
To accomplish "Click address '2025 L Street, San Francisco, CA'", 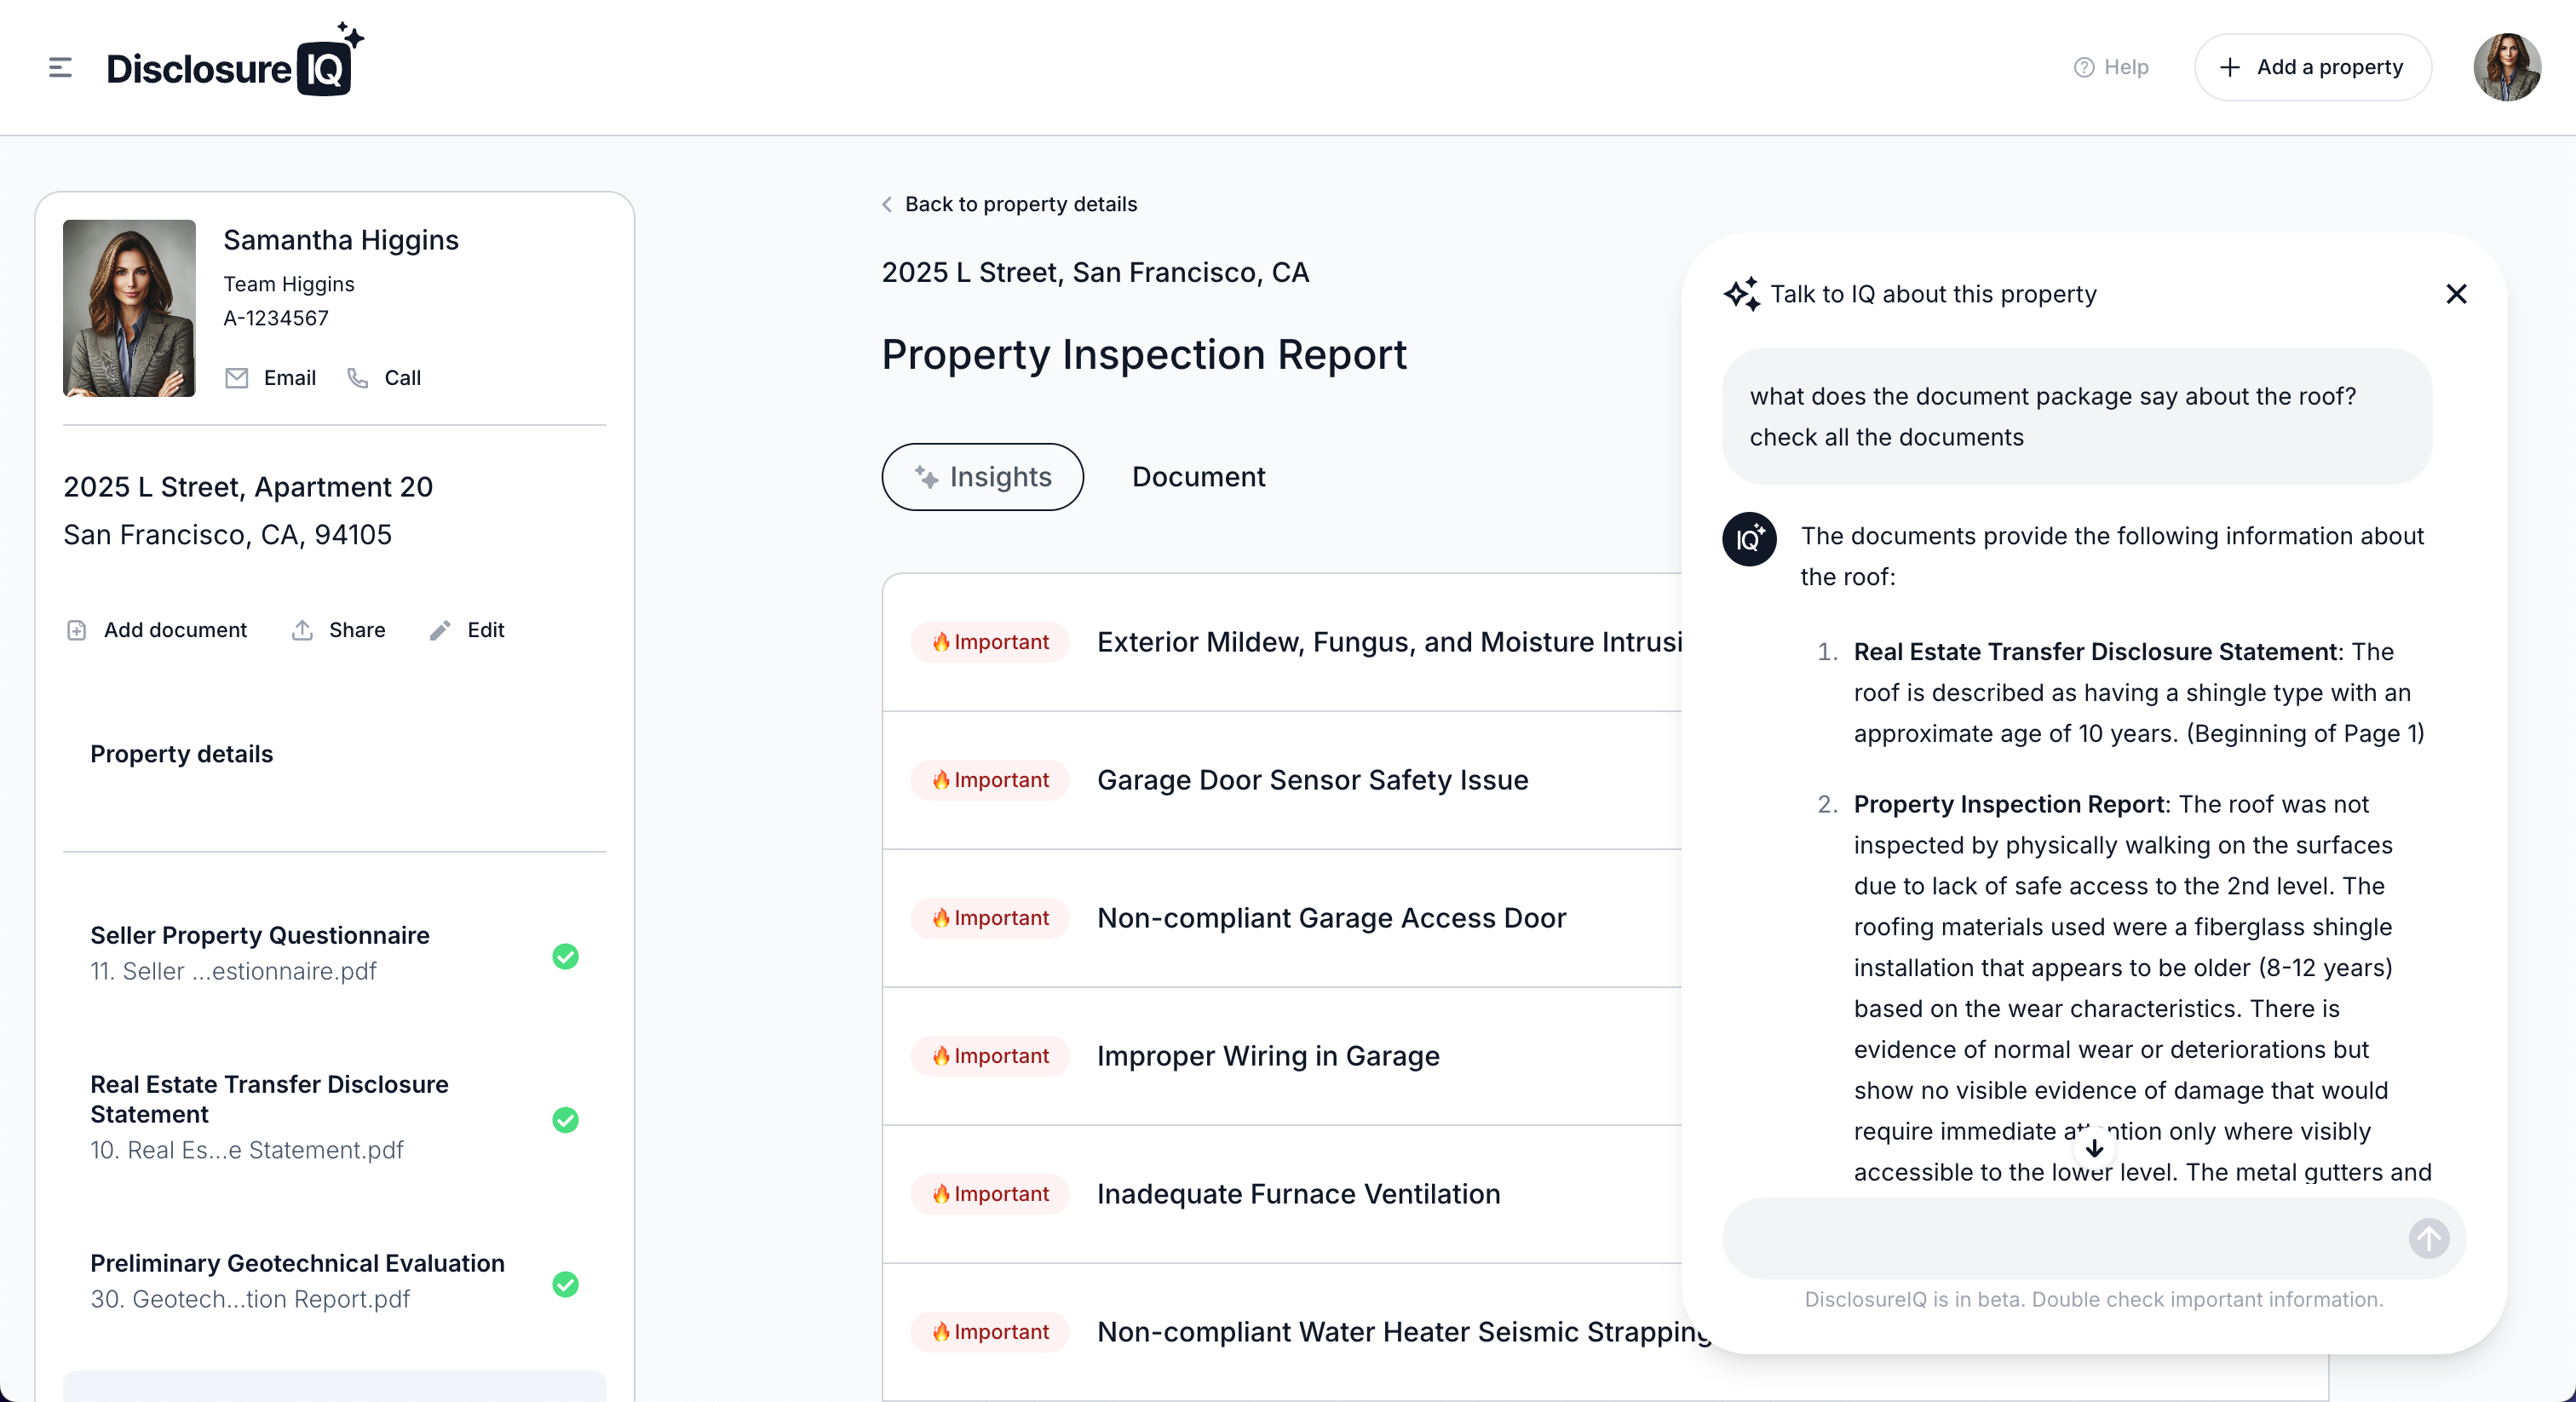I will tap(1095, 272).
